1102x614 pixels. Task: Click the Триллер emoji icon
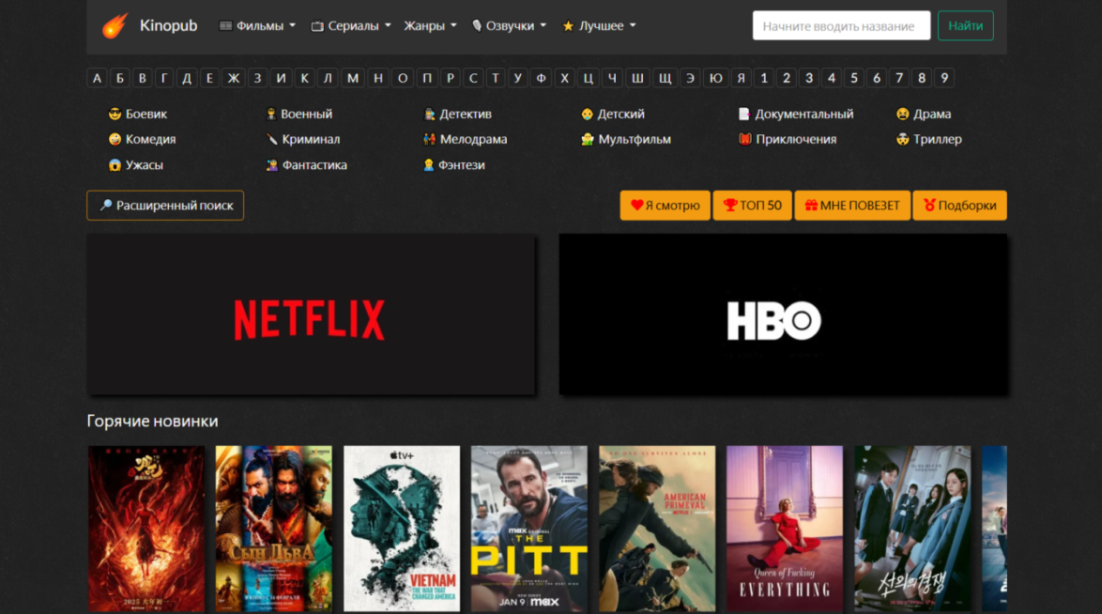(x=902, y=139)
